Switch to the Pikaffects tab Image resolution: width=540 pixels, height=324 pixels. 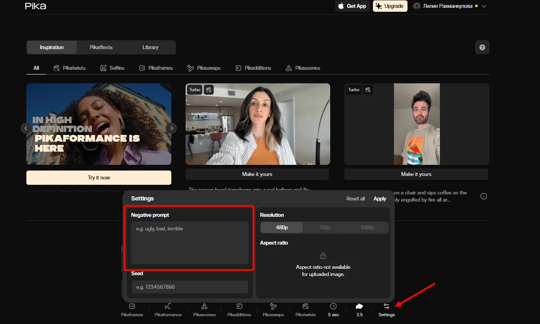click(x=101, y=47)
